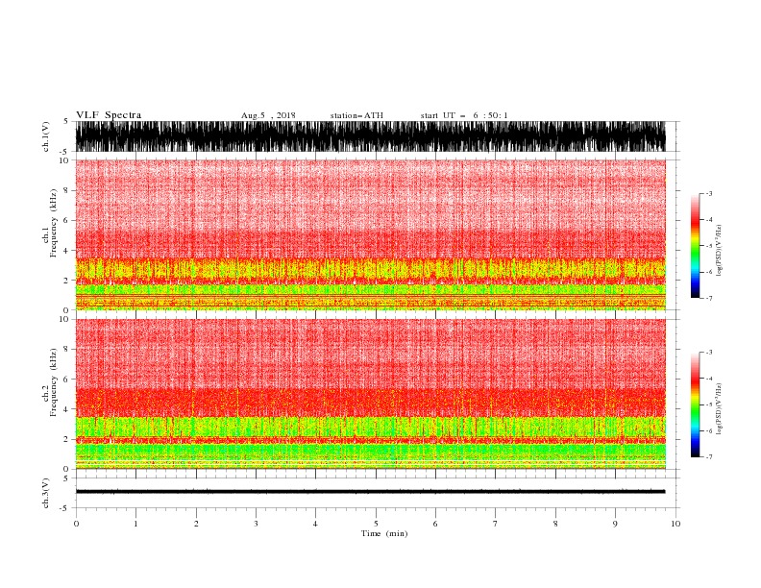The width and height of the screenshot is (761, 588).
Task: Click the '7' tick on time axis
Action: pos(496,524)
